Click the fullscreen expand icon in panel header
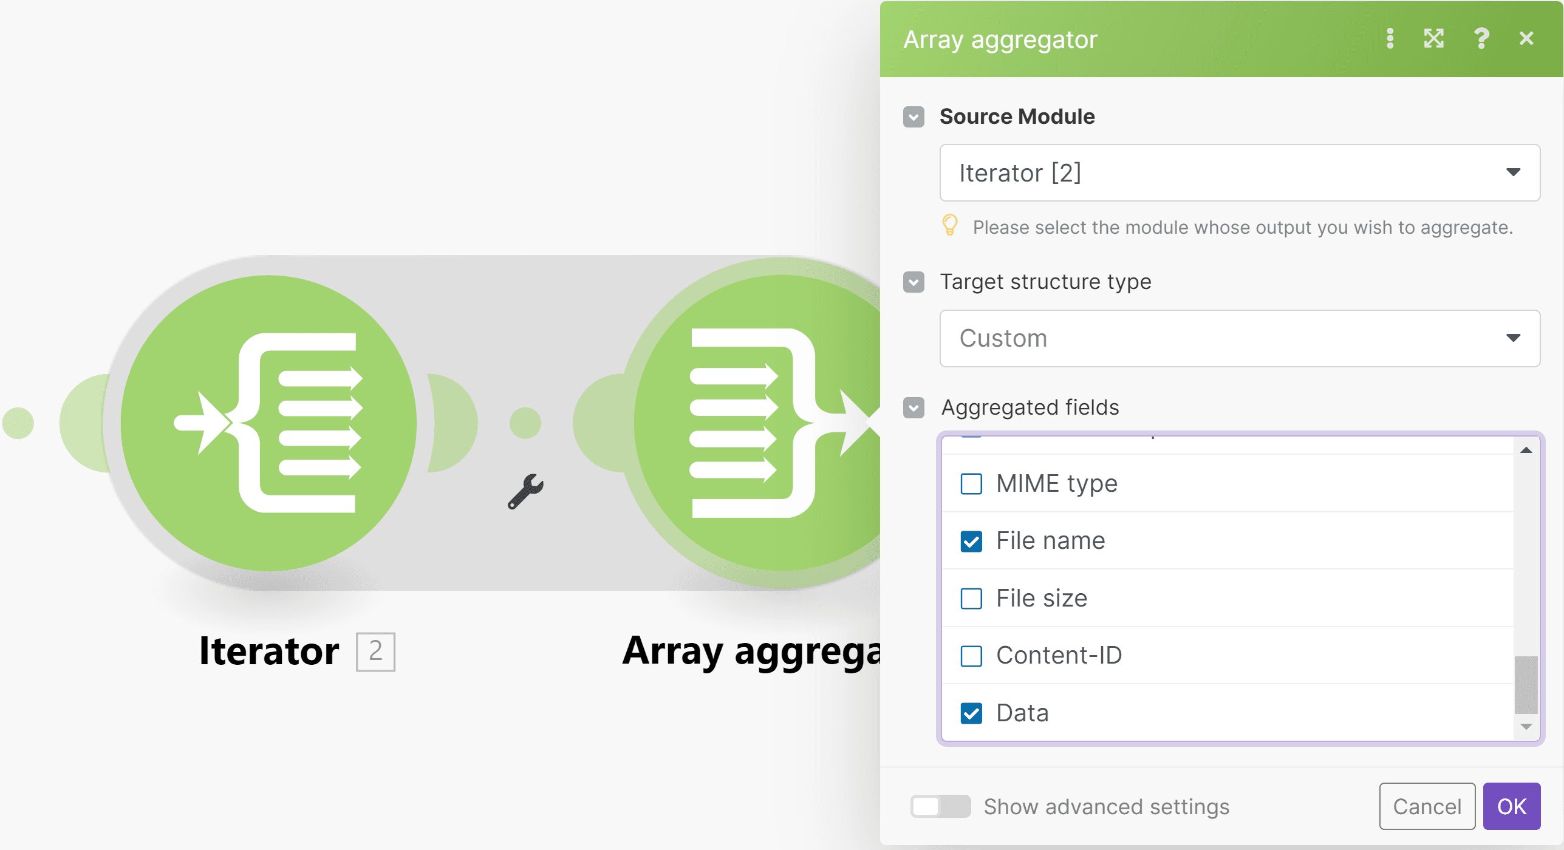 coord(1435,38)
